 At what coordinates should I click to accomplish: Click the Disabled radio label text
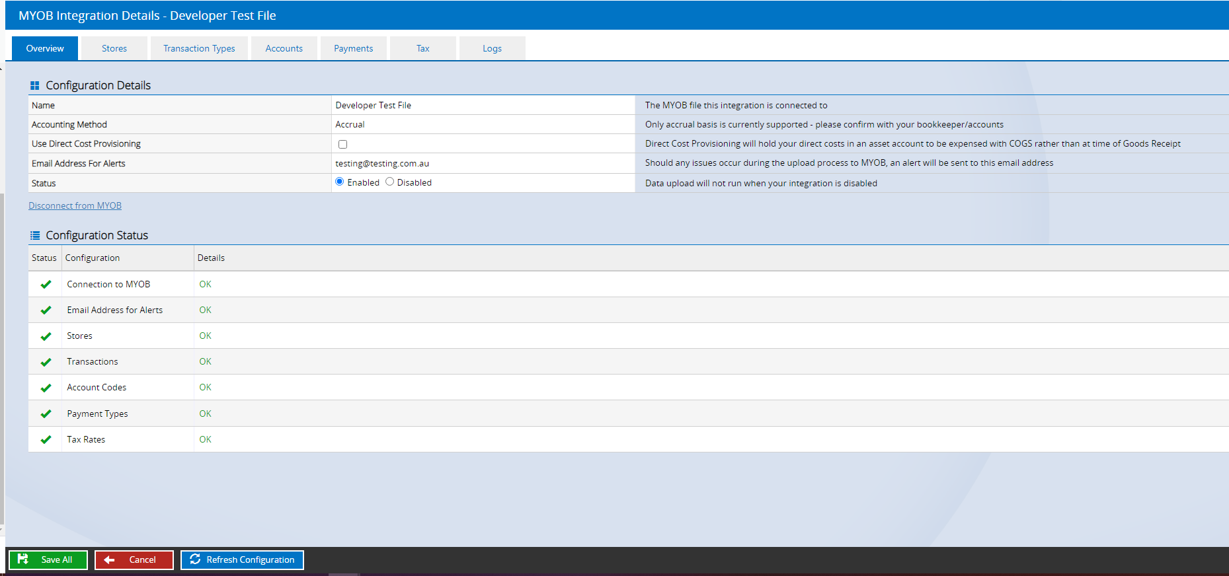point(414,182)
